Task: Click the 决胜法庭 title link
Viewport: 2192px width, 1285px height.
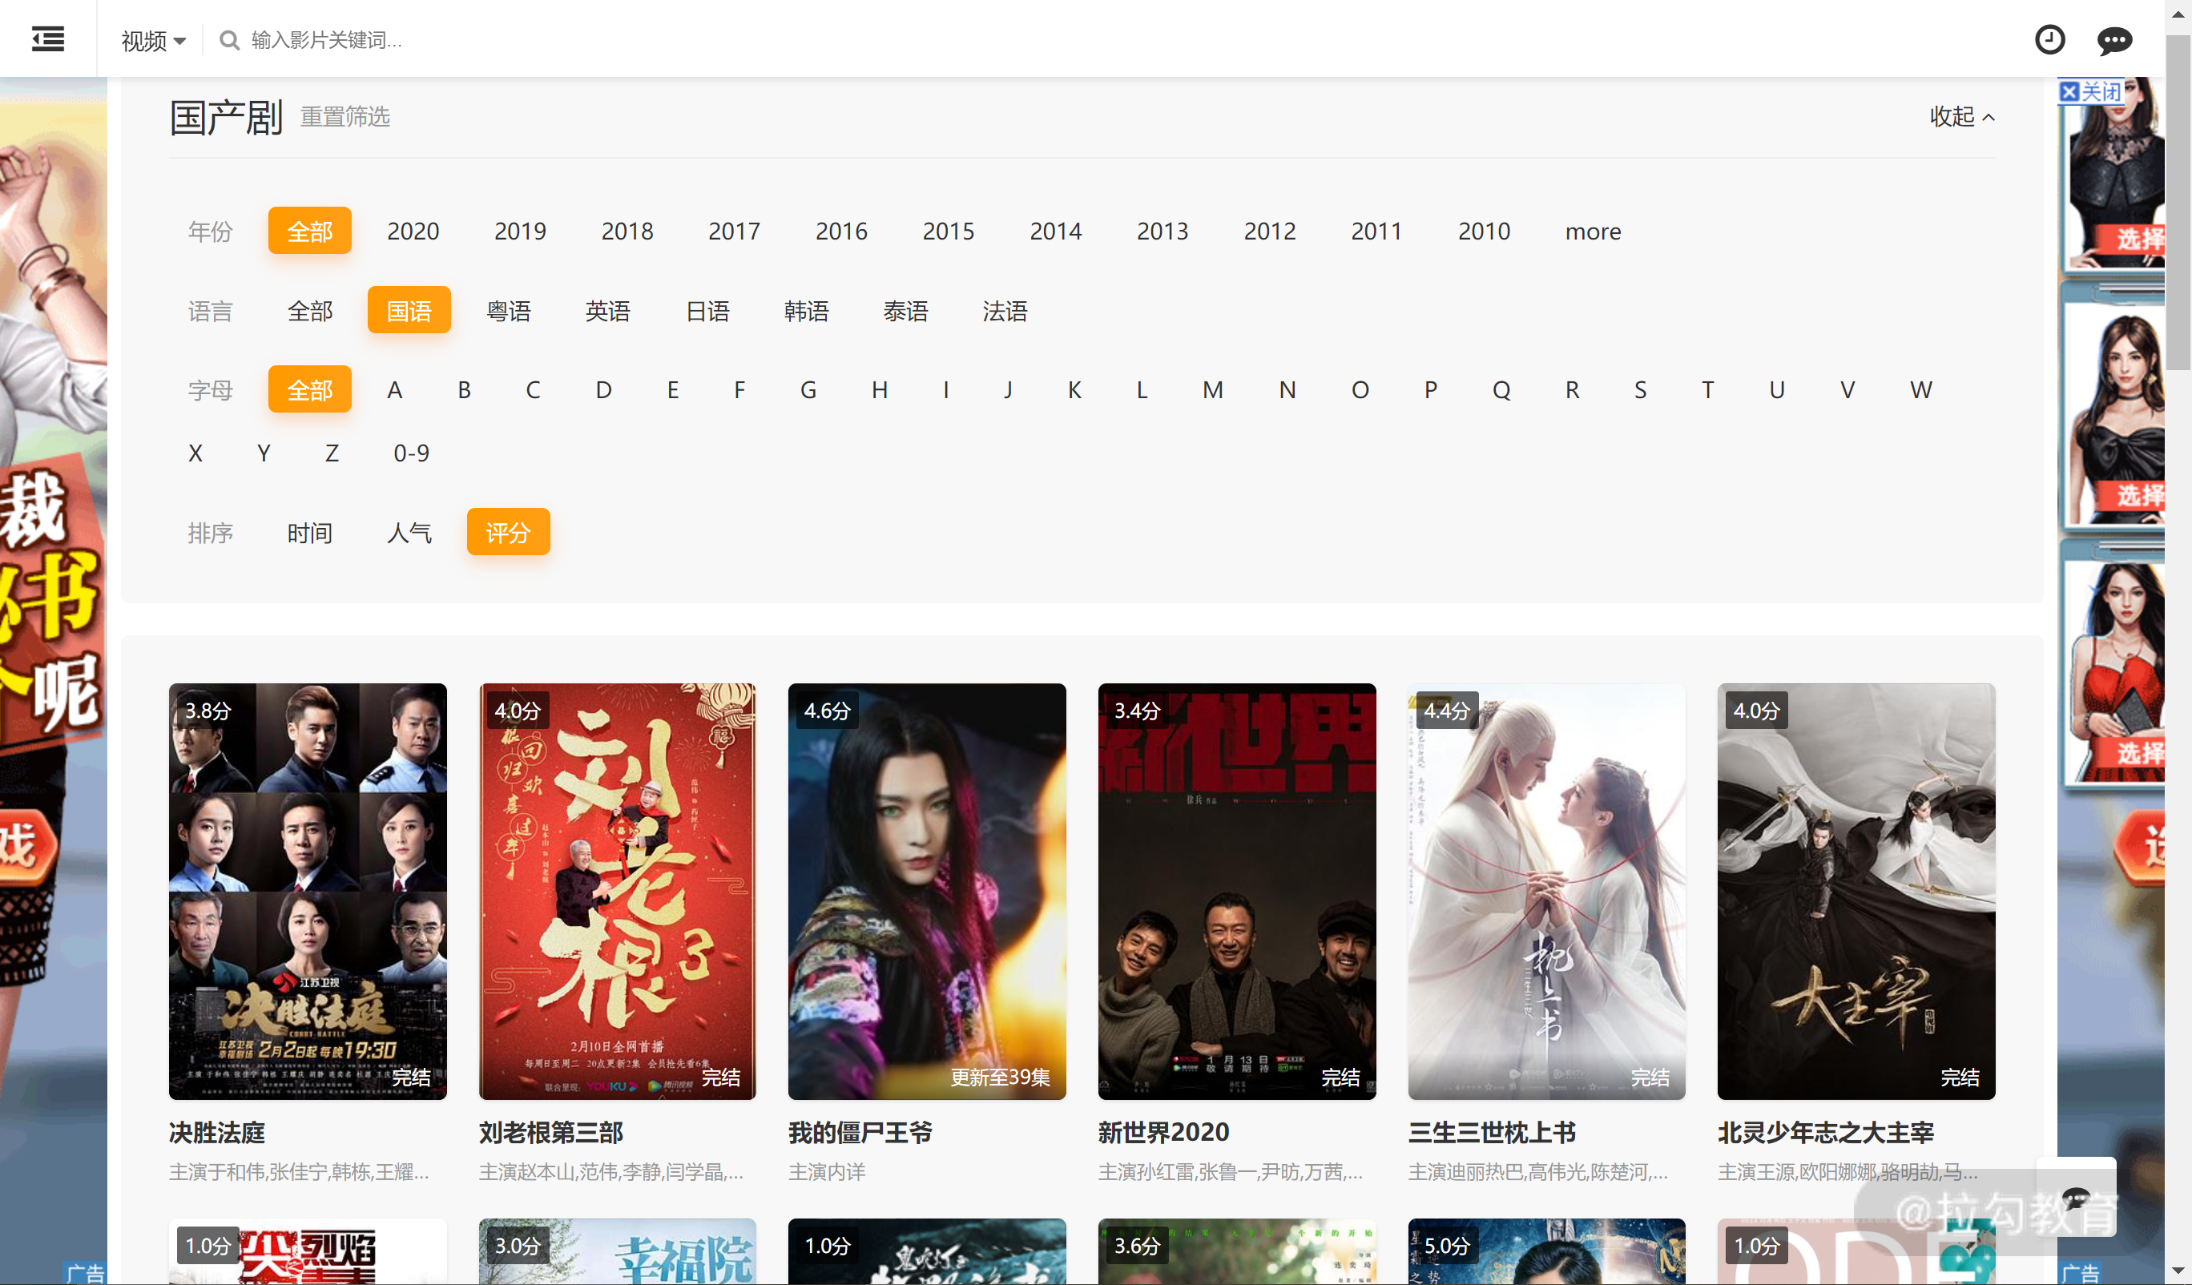Action: 217,1132
